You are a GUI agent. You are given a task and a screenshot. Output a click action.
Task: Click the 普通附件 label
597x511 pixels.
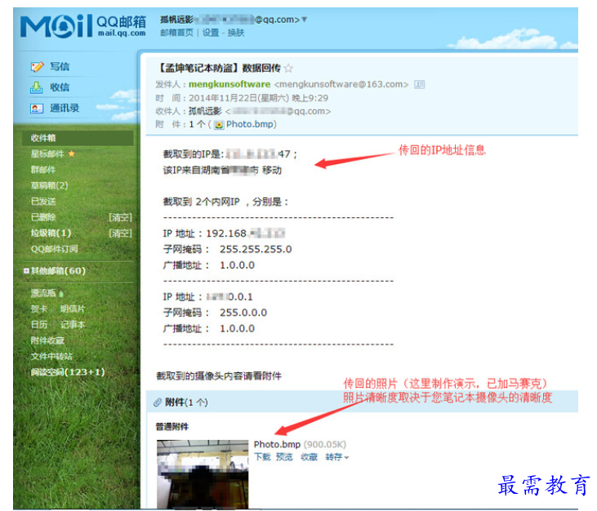click(172, 427)
